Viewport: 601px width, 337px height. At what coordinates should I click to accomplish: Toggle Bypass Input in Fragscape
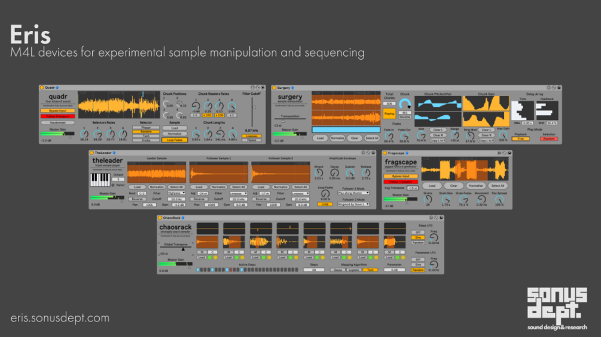[401, 176]
